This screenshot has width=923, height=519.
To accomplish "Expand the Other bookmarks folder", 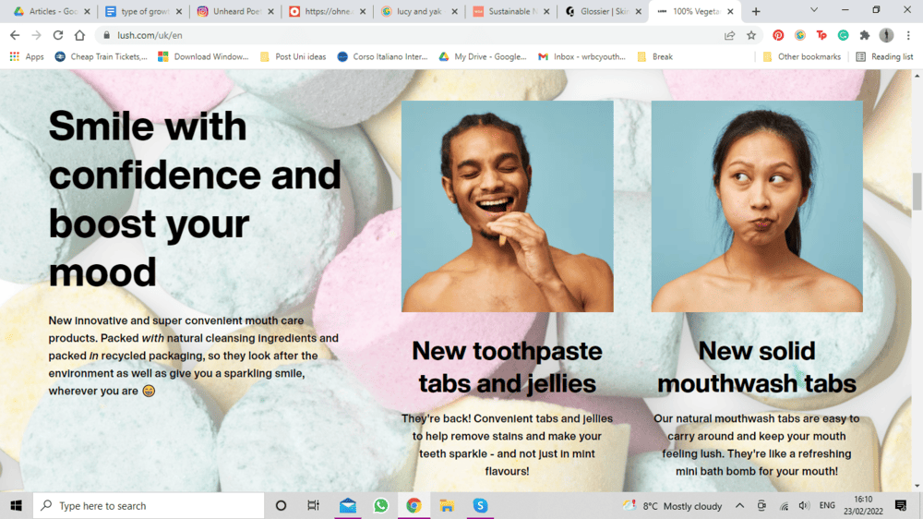I will pyautogui.click(x=801, y=56).
